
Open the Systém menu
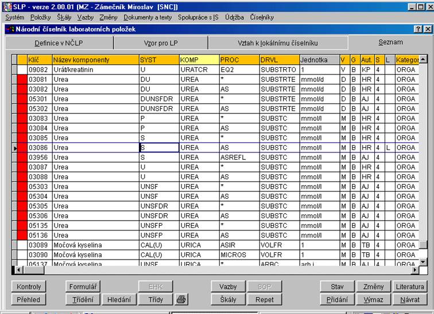[14, 17]
